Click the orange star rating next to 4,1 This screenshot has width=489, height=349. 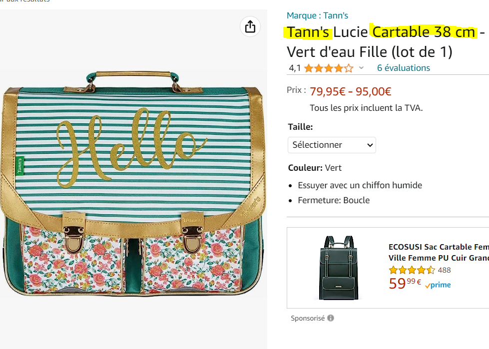[328, 68]
